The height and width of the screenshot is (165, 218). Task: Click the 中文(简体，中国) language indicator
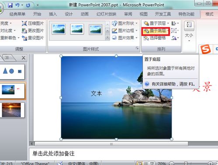click(x=83, y=163)
